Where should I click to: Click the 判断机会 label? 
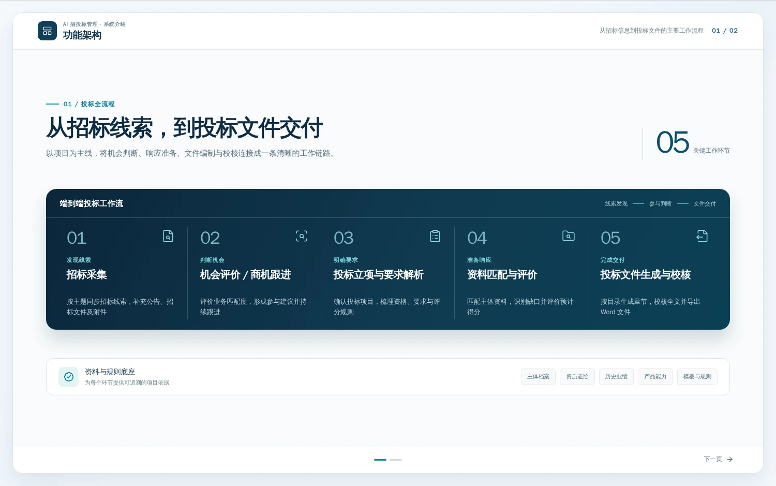212,260
